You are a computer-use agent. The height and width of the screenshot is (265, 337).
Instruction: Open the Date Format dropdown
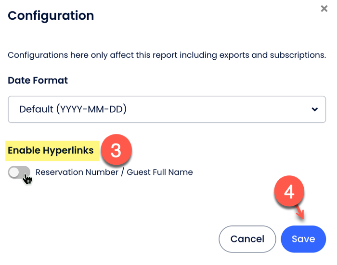pos(167,109)
